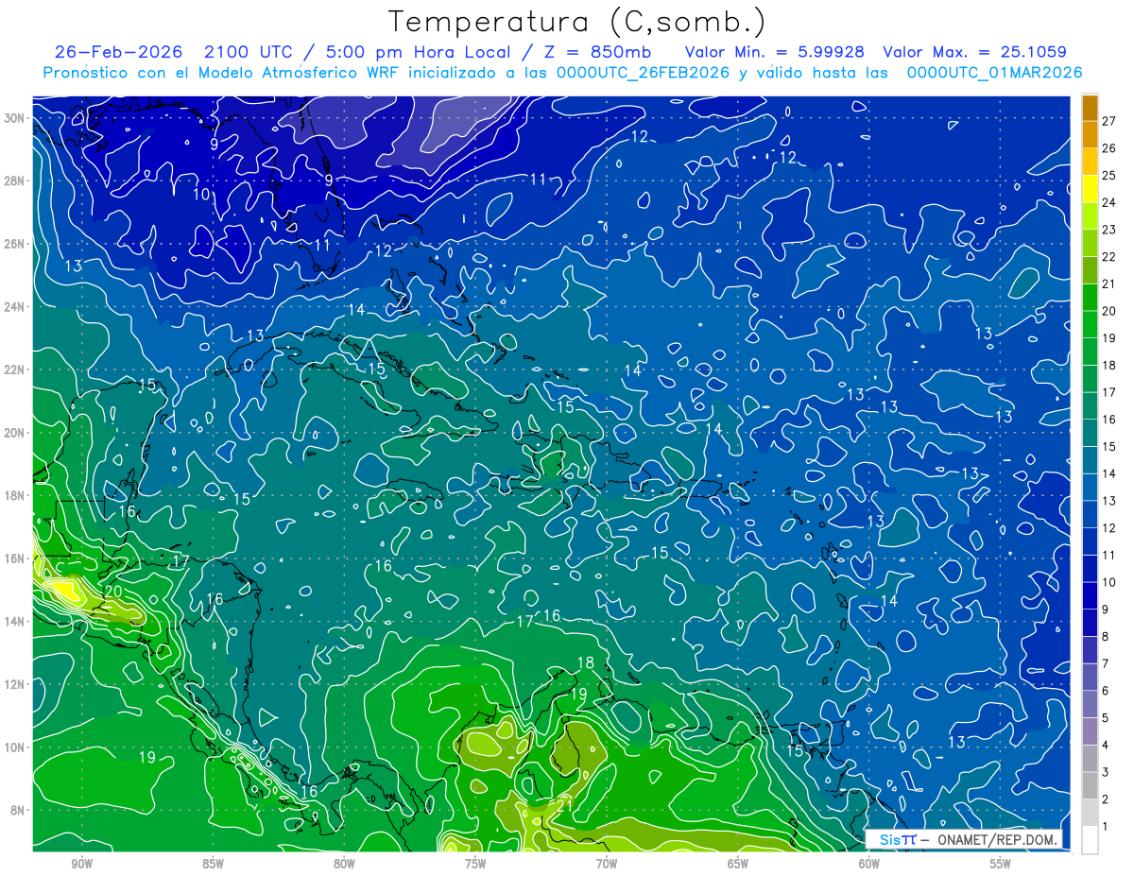Click the color bar tick label 2
The width and height of the screenshot is (1134, 876).
[x=1106, y=799]
